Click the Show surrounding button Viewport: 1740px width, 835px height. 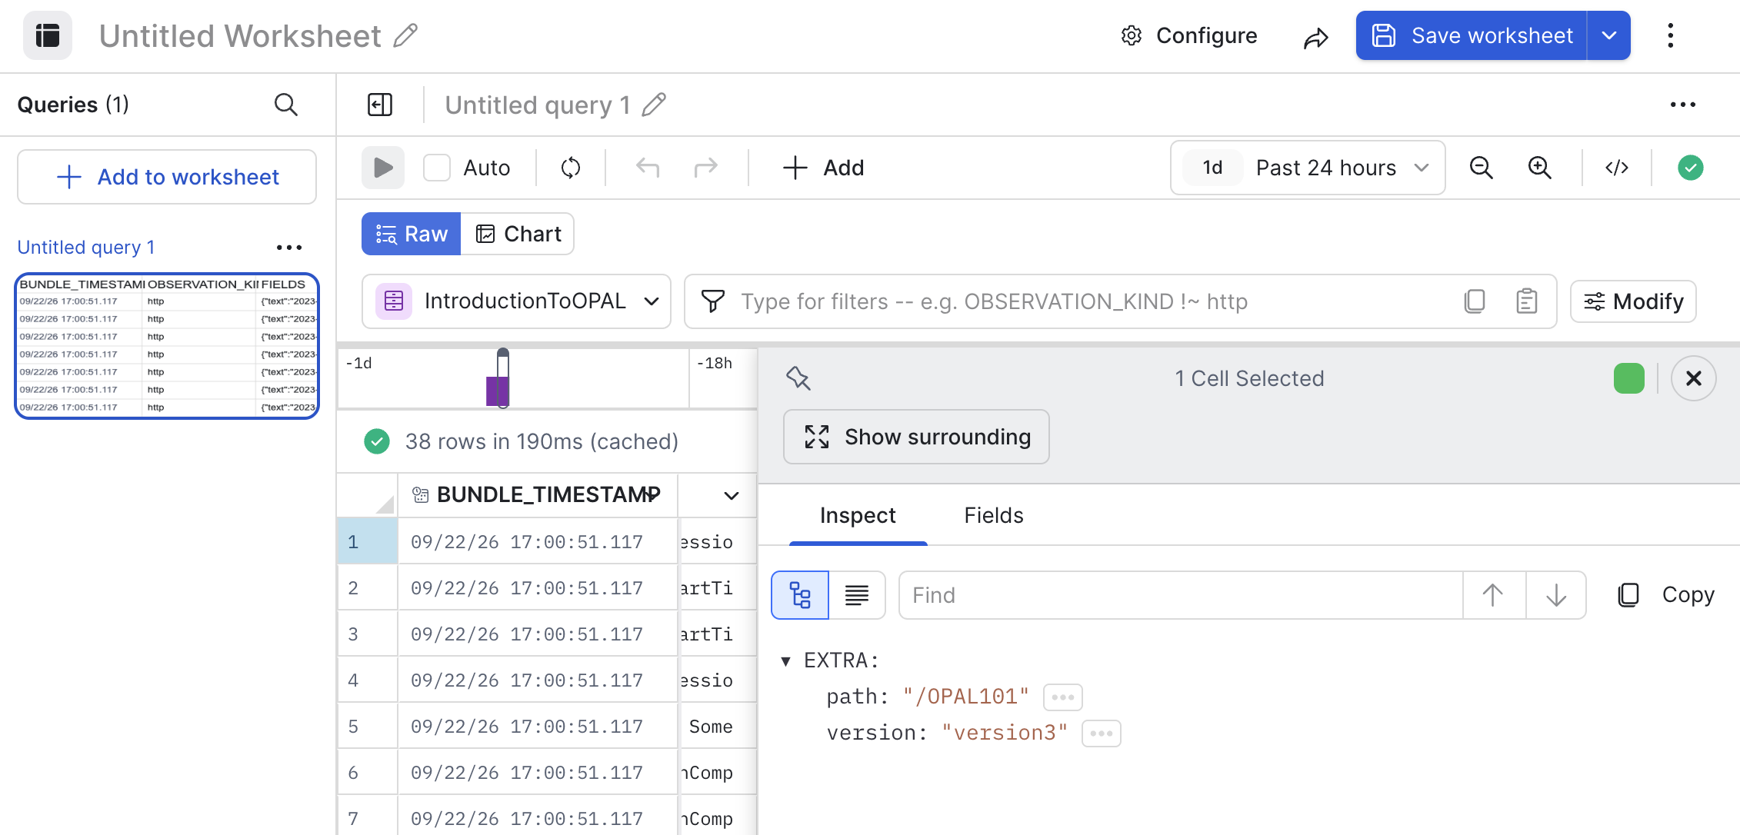click(916, 437)
